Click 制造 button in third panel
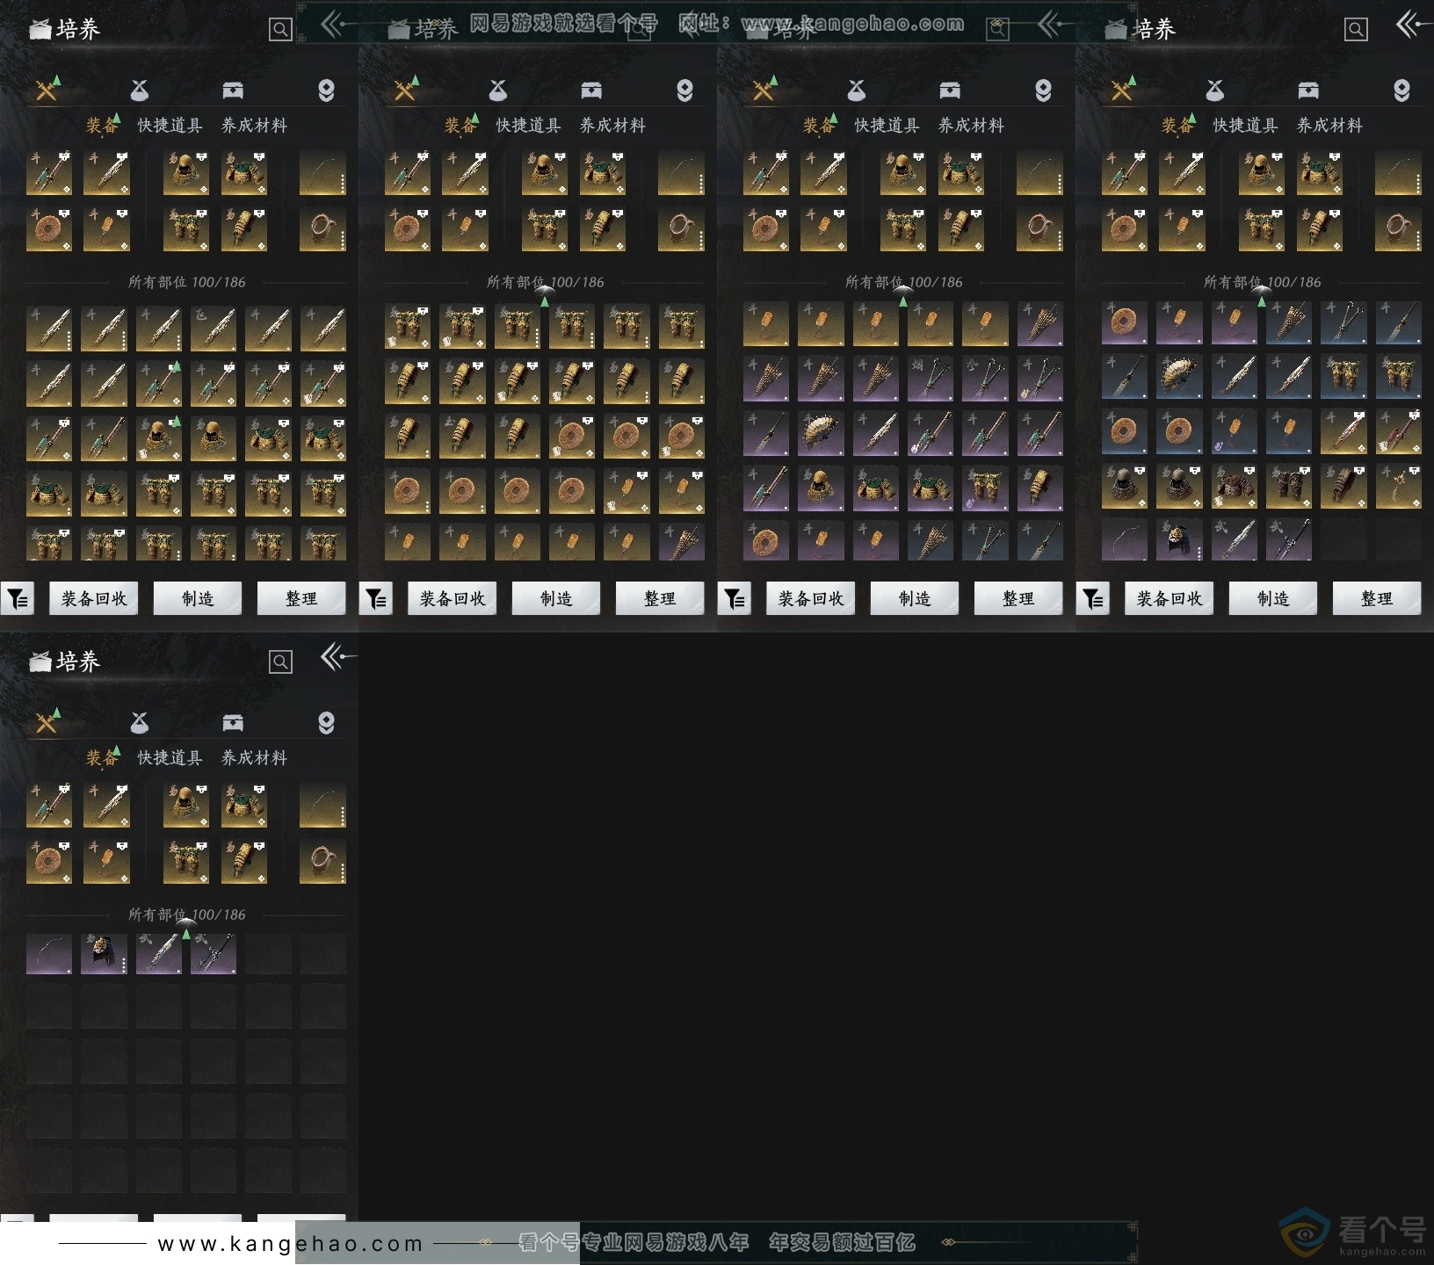The image size is (1434, 1265). click(x=915, y=599)
